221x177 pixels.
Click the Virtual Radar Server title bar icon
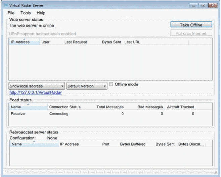coord(5,5)
